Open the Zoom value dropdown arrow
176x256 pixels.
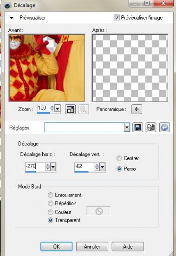[58, 108]
